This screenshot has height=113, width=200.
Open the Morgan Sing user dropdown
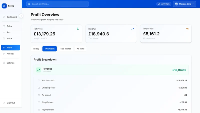tap(184, 4)
